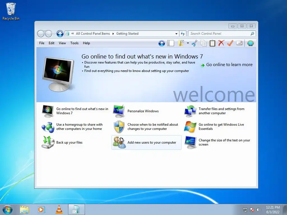Launch Windows Media Player from taskbar
287x215 pixels.
(41, 209)
